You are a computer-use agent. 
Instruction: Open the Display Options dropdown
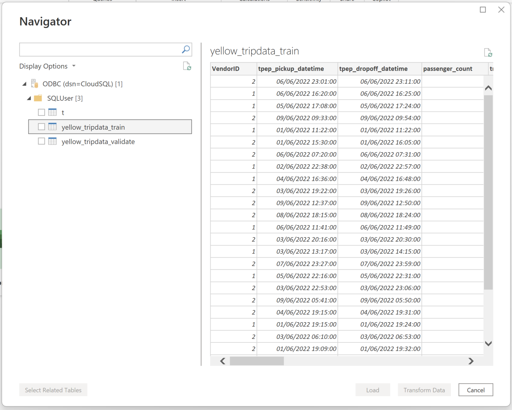47,66
